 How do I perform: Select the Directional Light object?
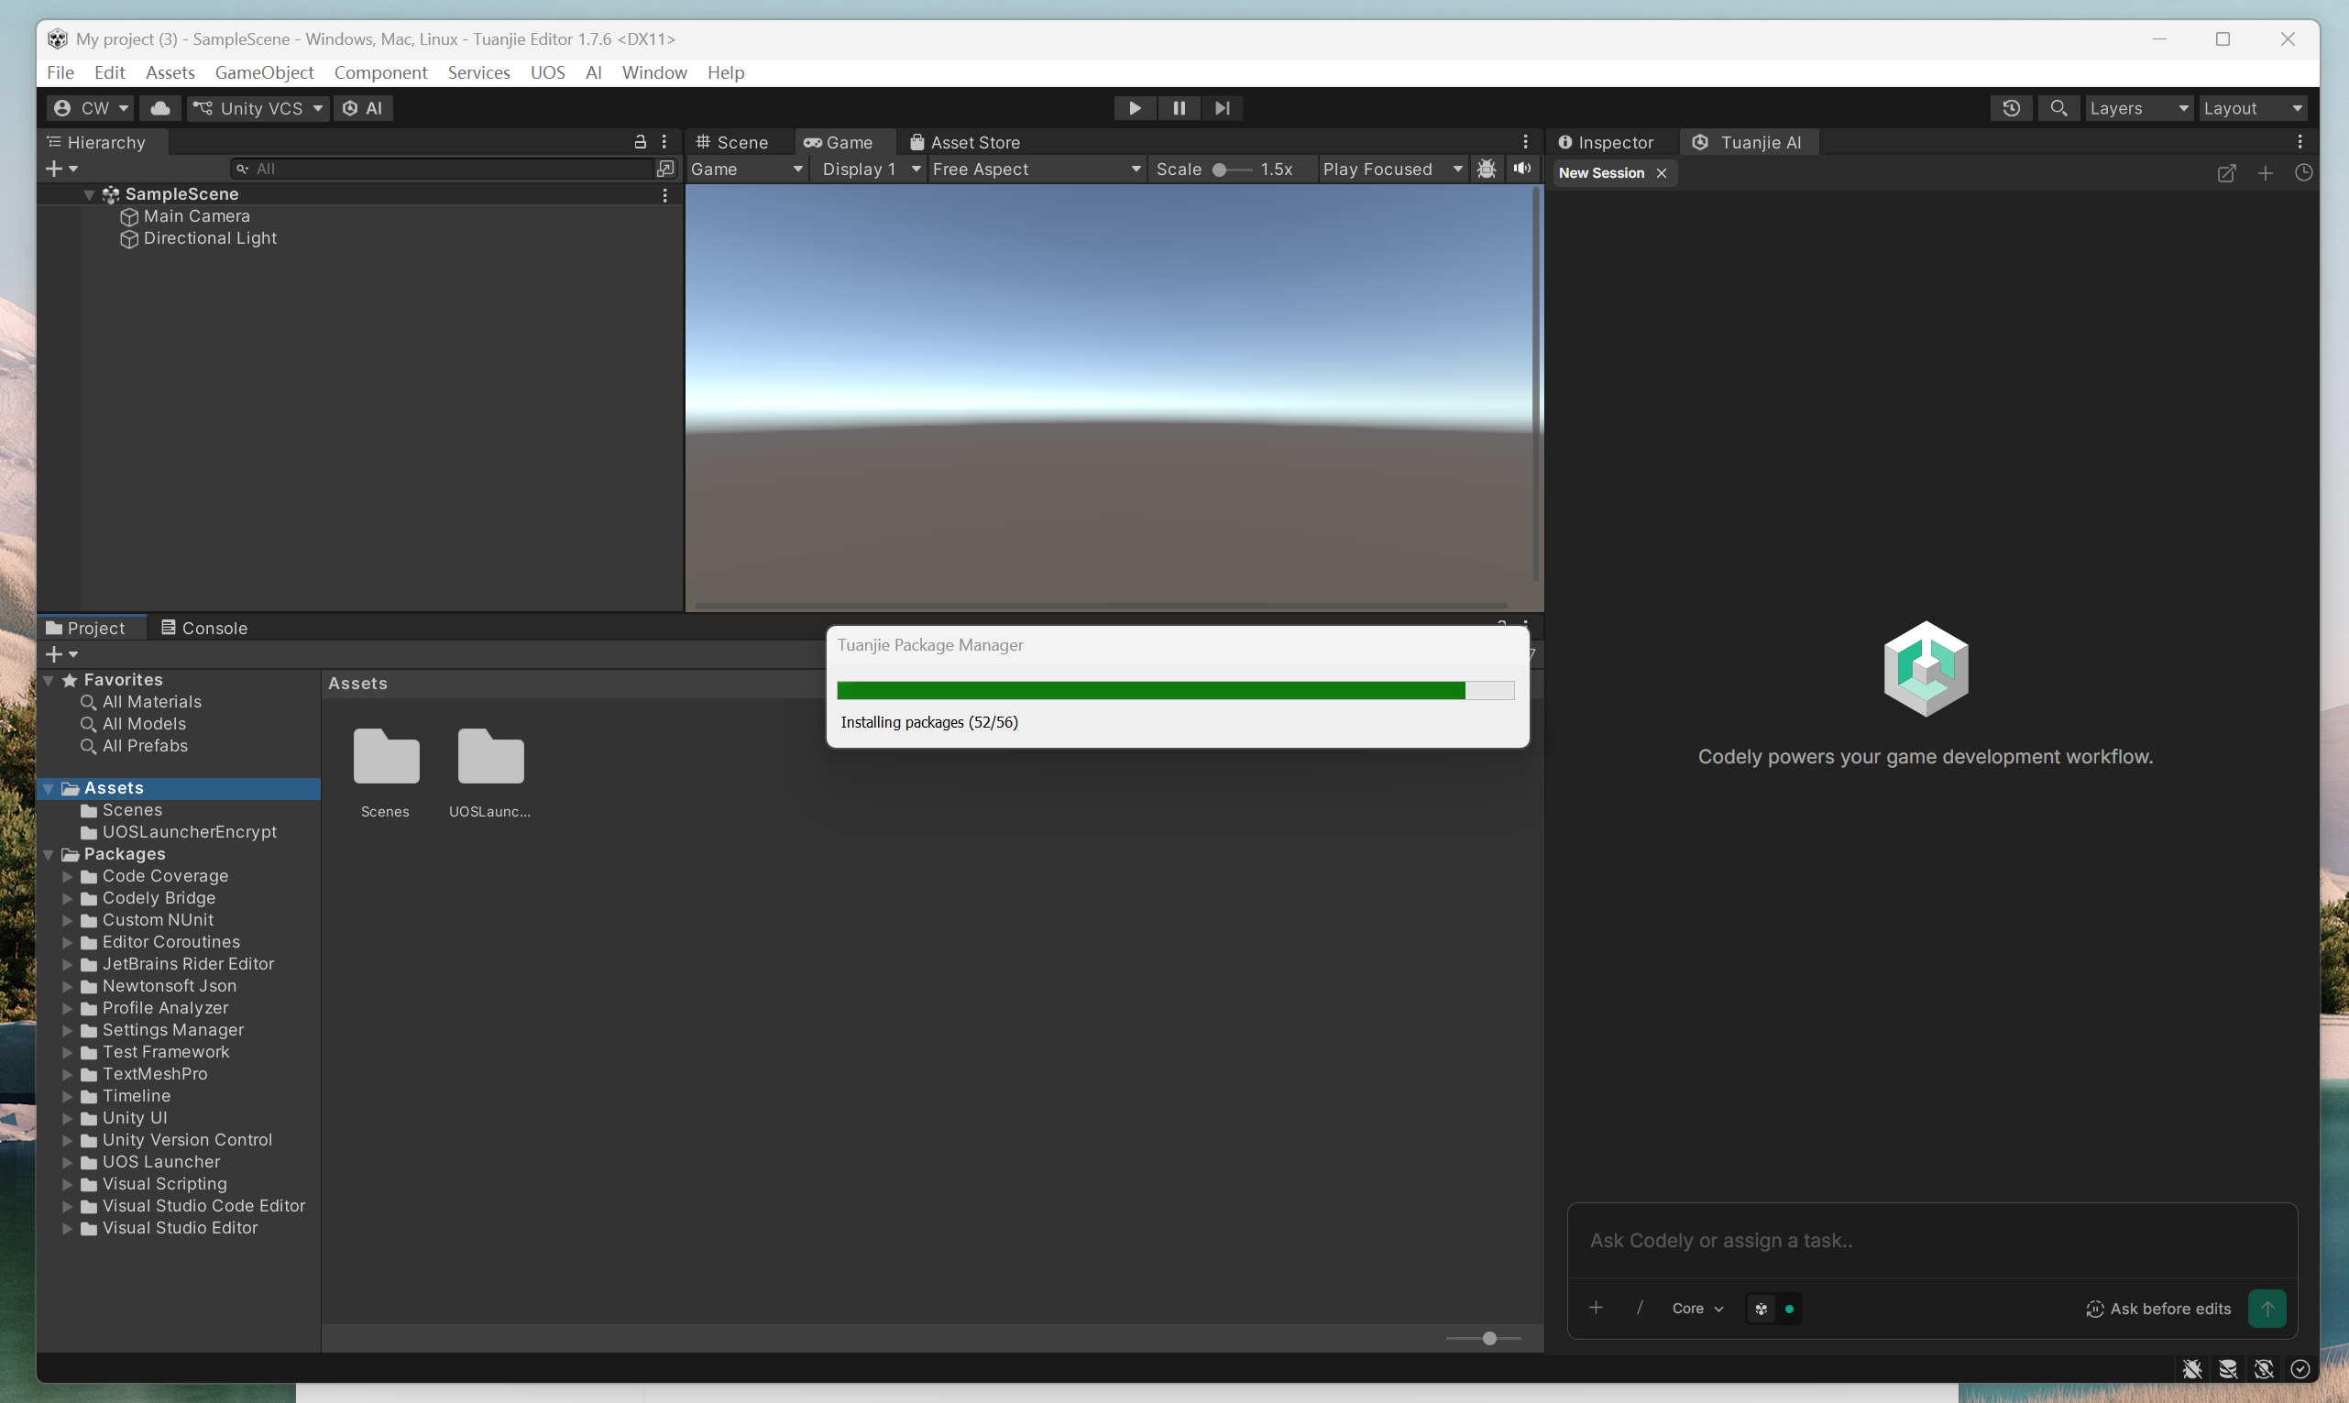(210, 238)
